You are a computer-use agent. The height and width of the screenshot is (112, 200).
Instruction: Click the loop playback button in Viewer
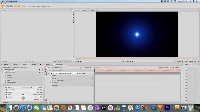click(x=132, y=61)
